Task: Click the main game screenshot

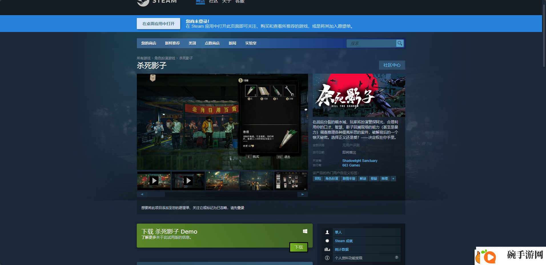Action: 222,122
